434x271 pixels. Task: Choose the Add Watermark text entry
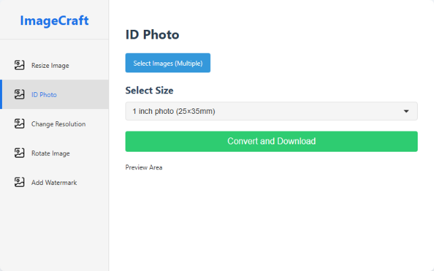click(54, 182)
